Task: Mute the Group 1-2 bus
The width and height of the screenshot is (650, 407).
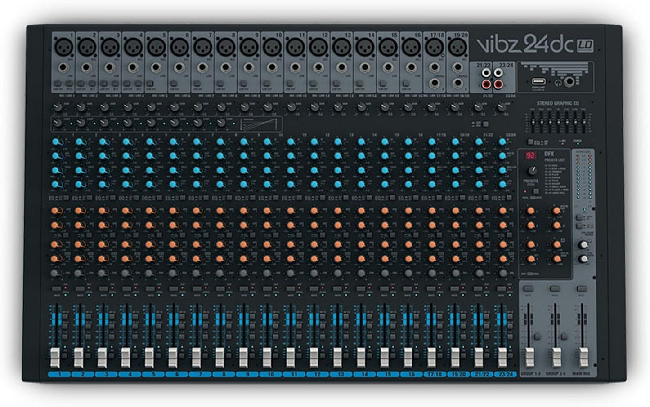Action: 528,289
